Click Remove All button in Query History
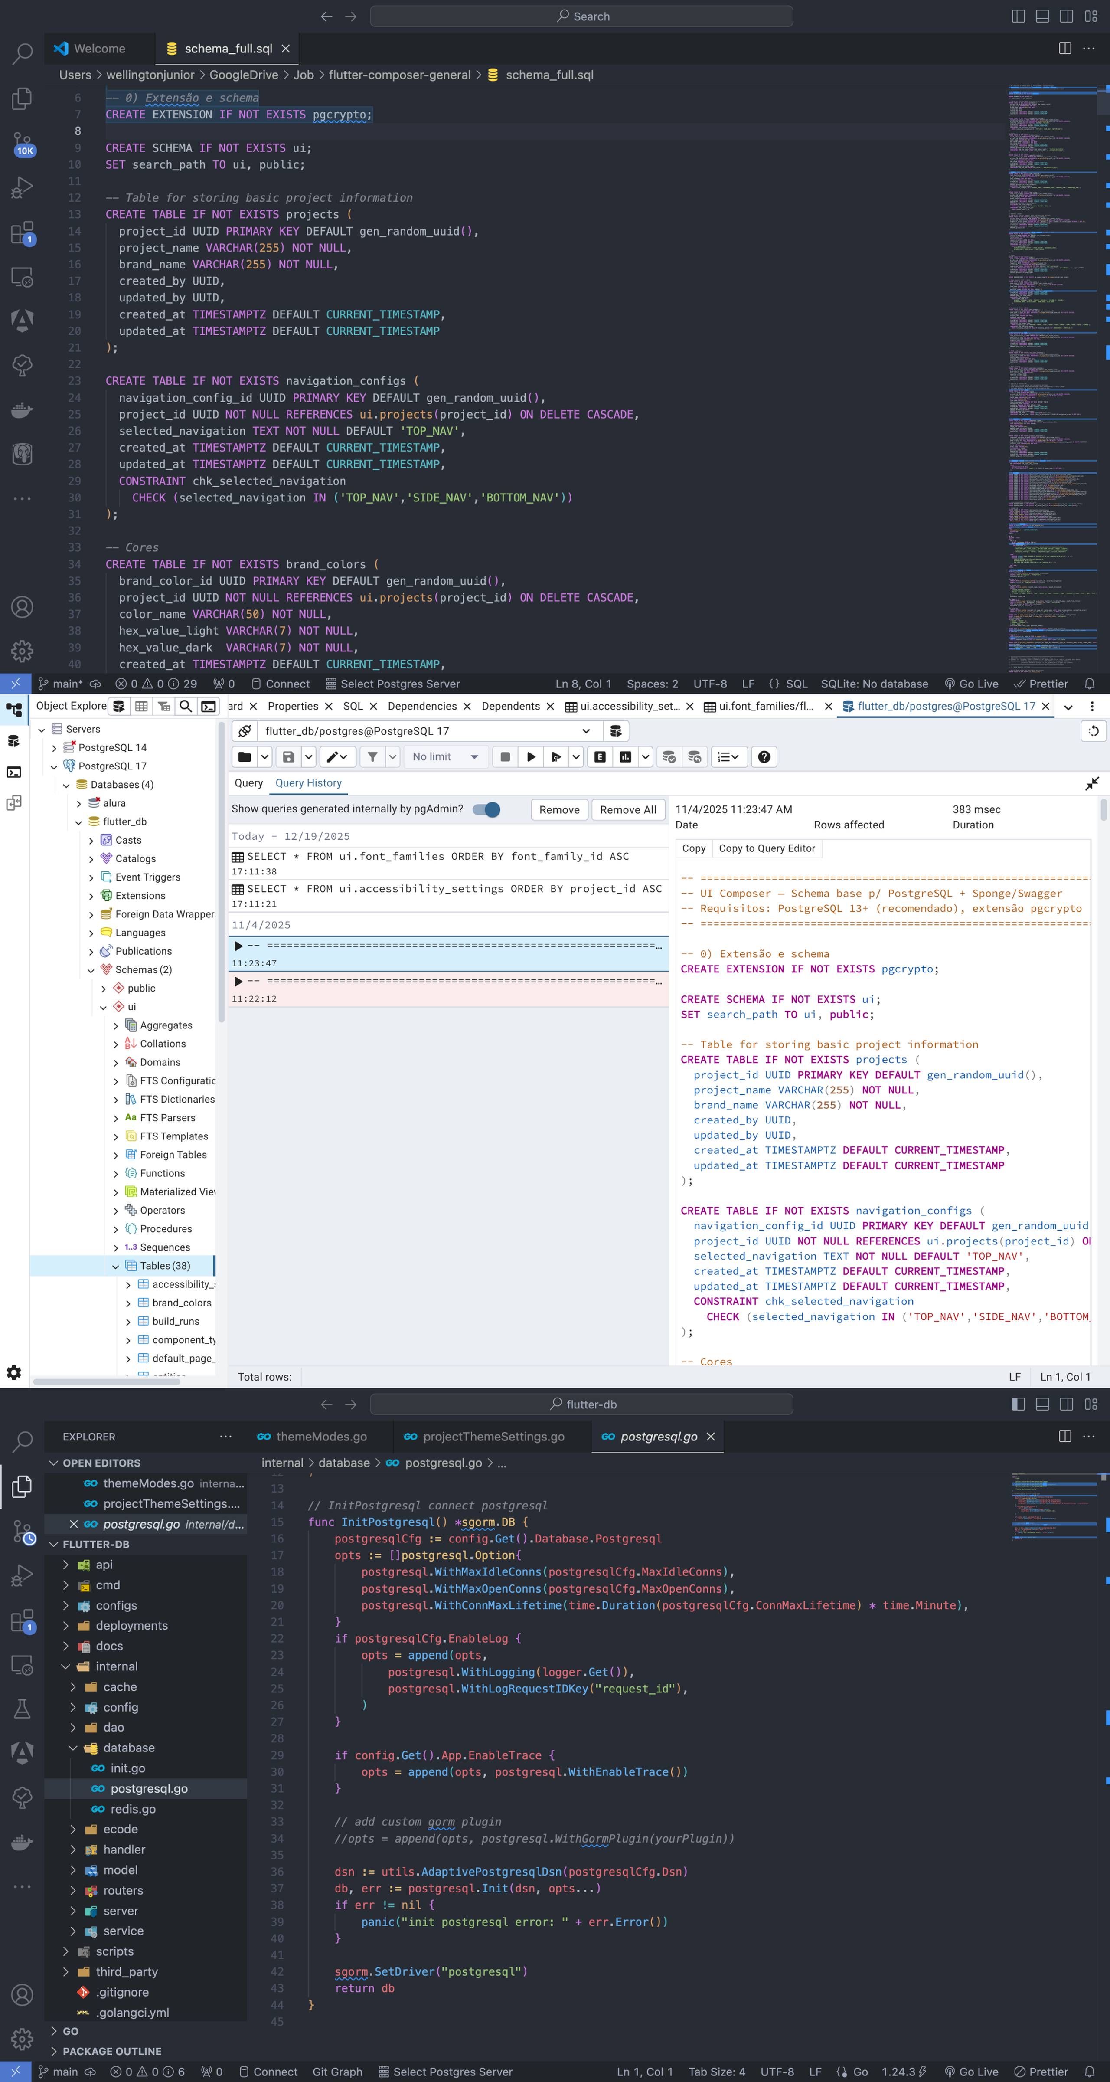The width and height of the screenshot is (1110, 2082). click(x=628, y=809)
